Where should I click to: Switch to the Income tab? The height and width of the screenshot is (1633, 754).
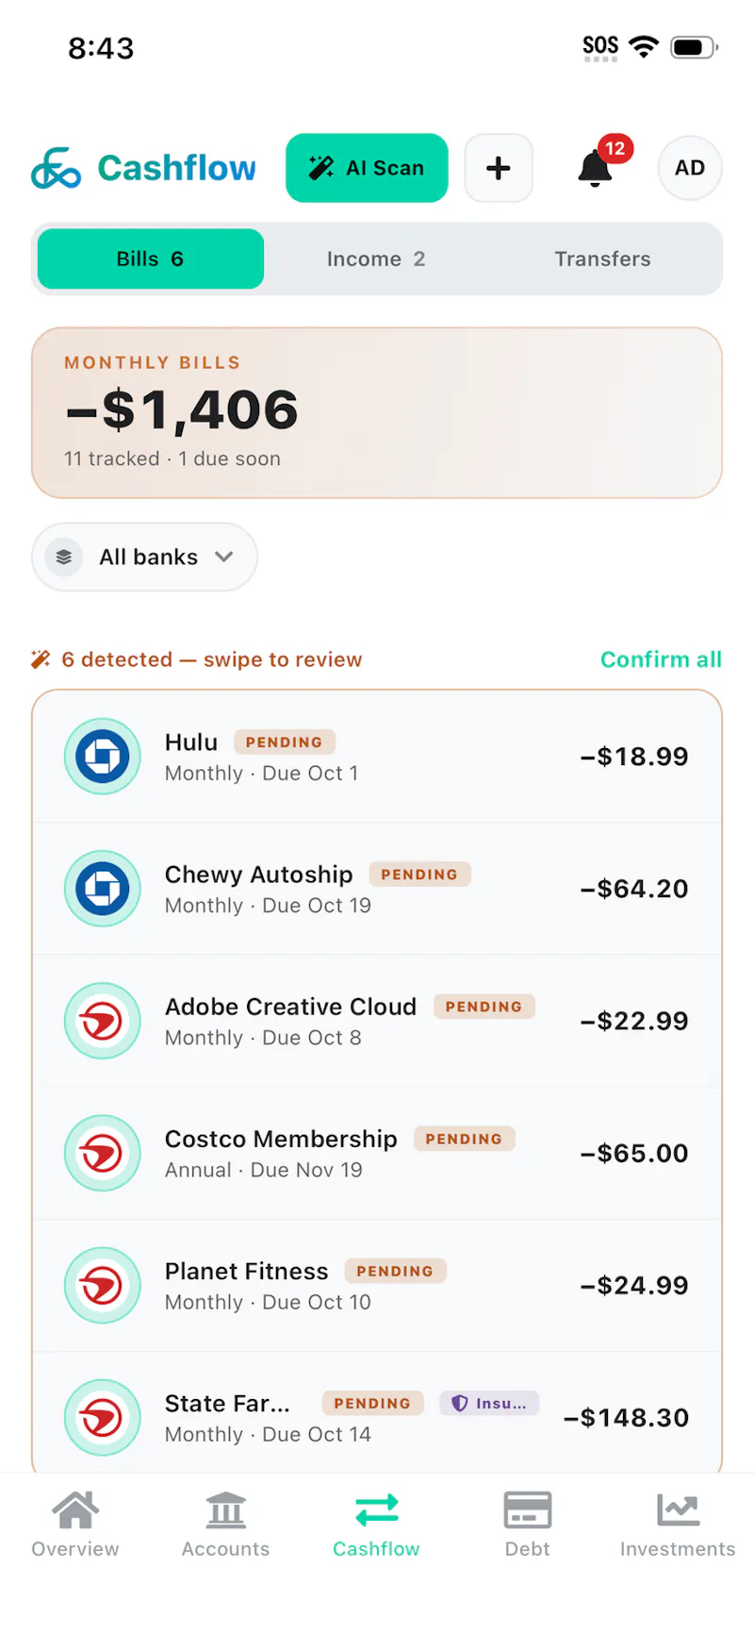376,258
